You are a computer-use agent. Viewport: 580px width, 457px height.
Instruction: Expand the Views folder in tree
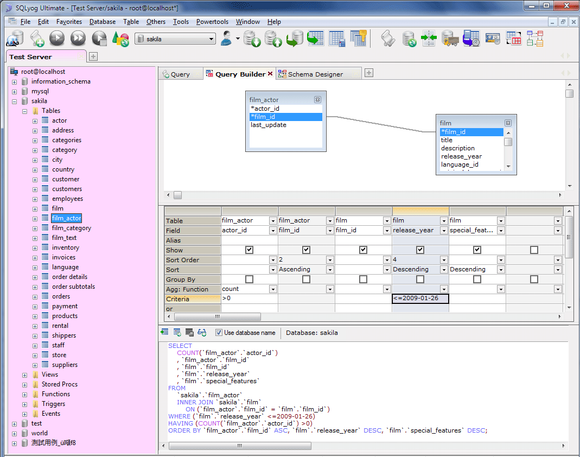[25, 375]
